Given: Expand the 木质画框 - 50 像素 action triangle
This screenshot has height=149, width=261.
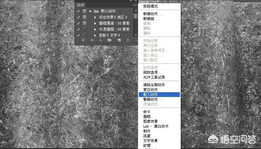Looking at the screenshot, I should coord(95,29).
